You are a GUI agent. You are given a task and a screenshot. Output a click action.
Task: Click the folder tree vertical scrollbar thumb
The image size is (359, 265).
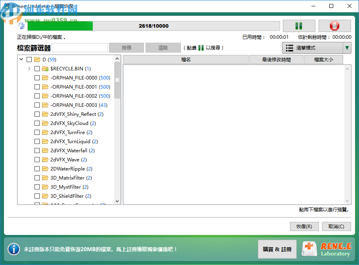coord(117,80)
